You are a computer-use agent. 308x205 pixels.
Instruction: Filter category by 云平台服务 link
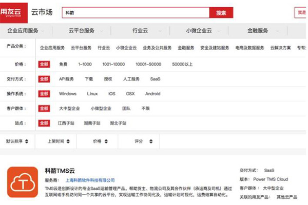click(81, 48)
